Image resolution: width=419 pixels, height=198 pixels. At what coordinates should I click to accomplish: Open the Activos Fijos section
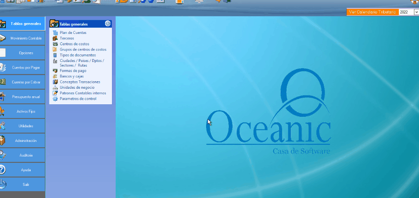click(23, 111)
